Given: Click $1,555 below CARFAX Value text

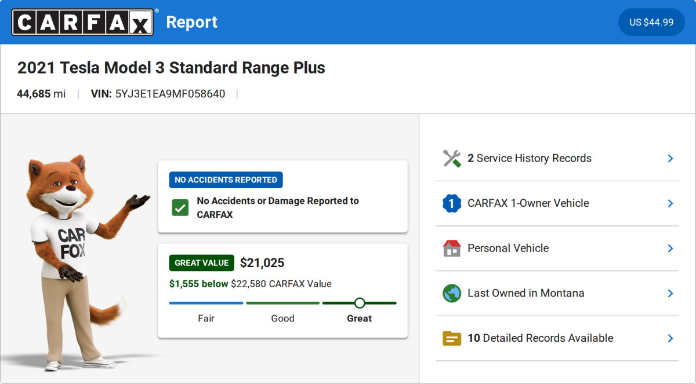Looking at the screenshot, I should click(251, 284).
